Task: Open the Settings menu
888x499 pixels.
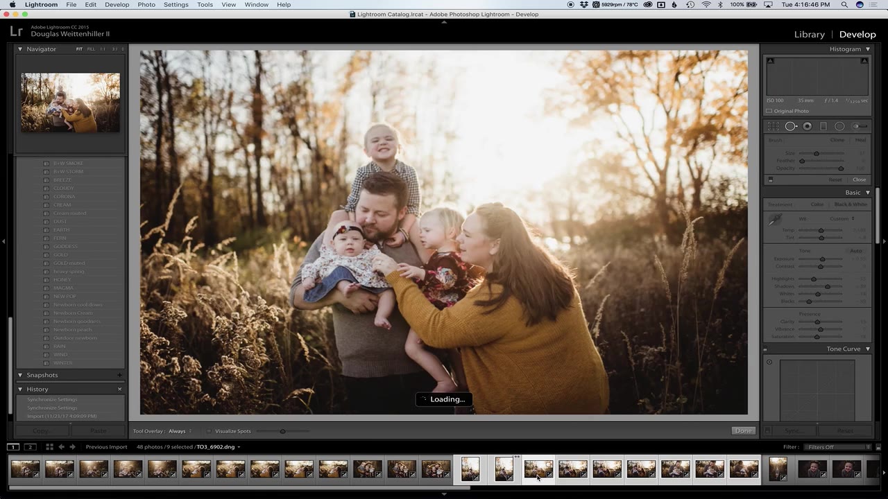Action: click(x=176, y=5)
